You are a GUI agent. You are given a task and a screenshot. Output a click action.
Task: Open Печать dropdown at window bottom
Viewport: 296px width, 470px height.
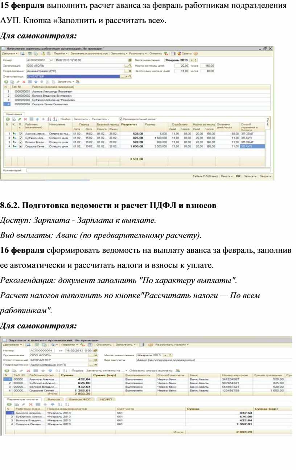point(226,176)
